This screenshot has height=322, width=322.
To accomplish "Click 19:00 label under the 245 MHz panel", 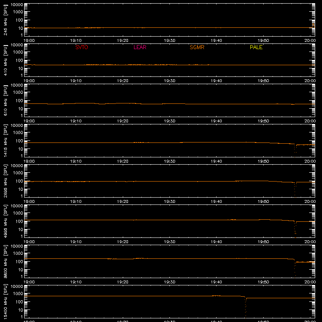I will coord(29,41).
